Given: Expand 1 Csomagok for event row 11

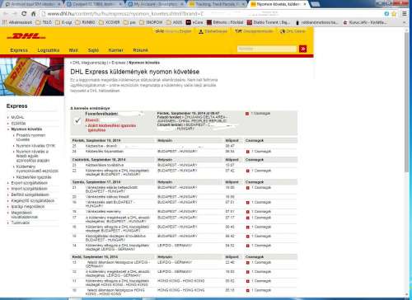Looking at the screenshot, I should click(259, 281).
